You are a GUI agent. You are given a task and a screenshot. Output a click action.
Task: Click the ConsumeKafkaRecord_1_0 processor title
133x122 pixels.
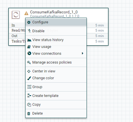54,12
